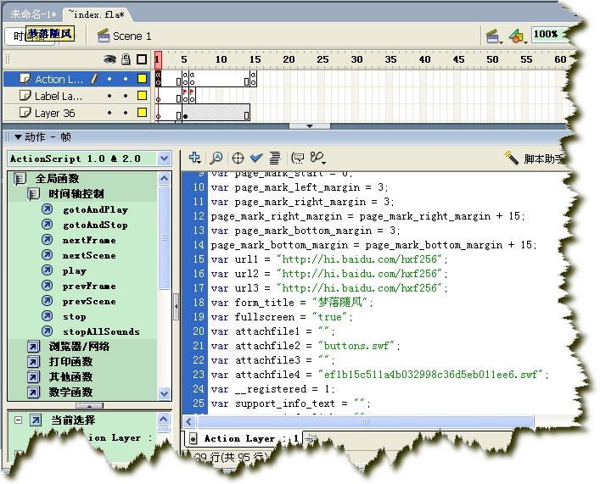Click the toolbox collapse arrow between panes
Image resolution: width=600 pixels, height=484 pixels.
pos(176,306)
